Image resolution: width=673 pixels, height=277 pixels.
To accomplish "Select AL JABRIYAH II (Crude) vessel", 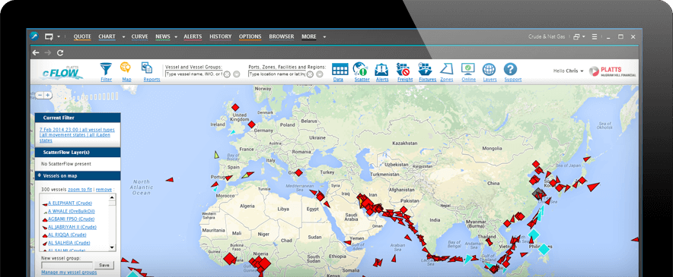I will pyautogui.click(x=72, y=227).
